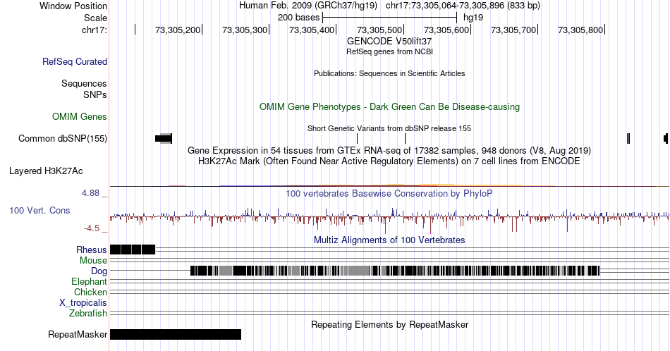Viewport: 670px width, 351px height.
Task: Click the SNPs track label
Action: [x=95, y=94]
